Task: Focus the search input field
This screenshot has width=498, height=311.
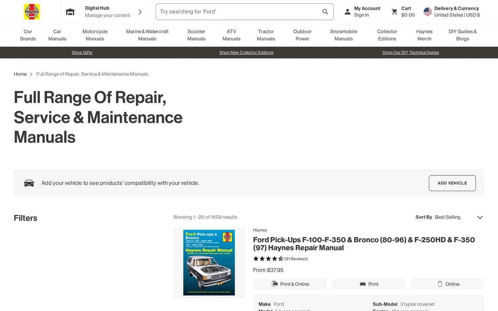Action: (244, 12)
